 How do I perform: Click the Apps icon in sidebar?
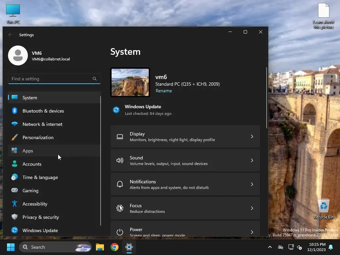(x=15, y=150)
